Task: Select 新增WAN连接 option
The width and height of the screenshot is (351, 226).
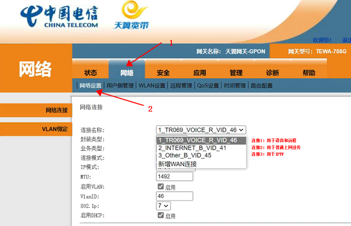Action: pos(177,164)
